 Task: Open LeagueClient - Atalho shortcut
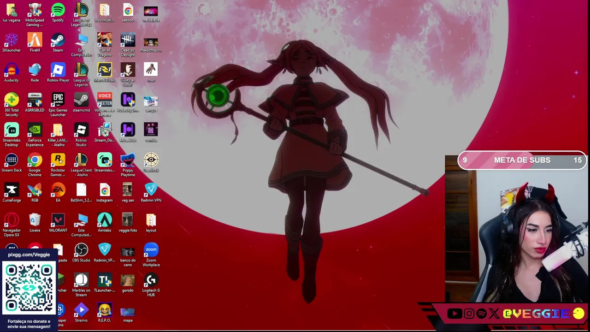[81, 165]
